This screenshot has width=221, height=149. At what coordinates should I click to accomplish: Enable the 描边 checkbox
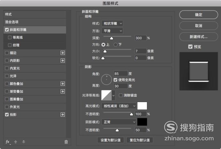click(x=7, y=53)
